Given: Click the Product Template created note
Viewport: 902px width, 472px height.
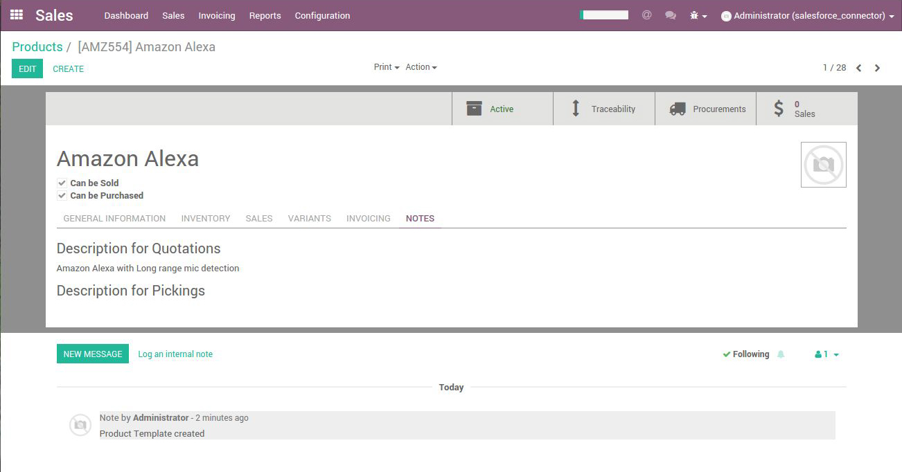Looking at the screenshot, I should pyautogui.click(x=152, y=434).
